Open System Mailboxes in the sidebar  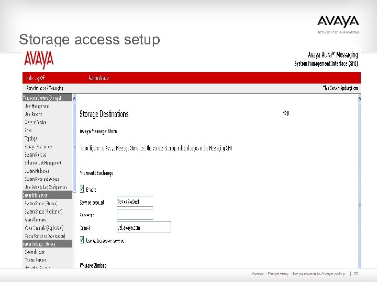click(37, 171)
